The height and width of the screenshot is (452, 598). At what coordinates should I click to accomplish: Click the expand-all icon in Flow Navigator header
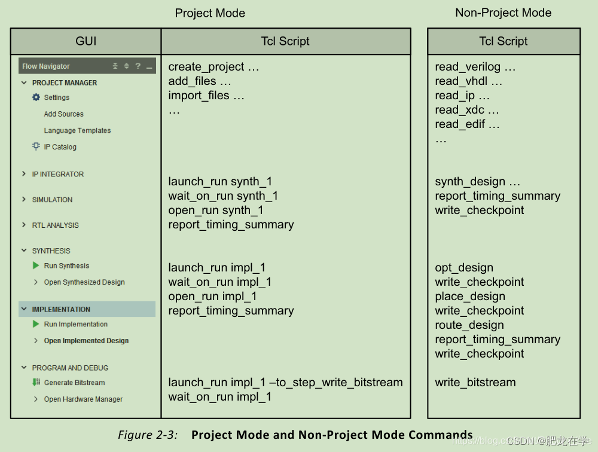coord(127,66)
